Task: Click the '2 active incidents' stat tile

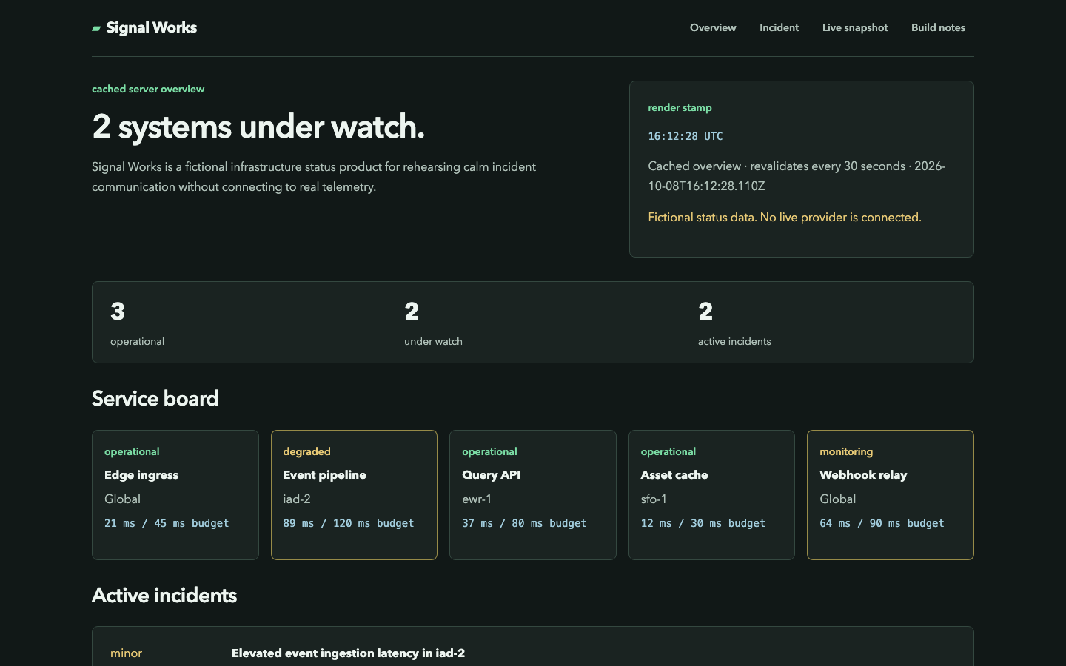Action: [826, 323]
